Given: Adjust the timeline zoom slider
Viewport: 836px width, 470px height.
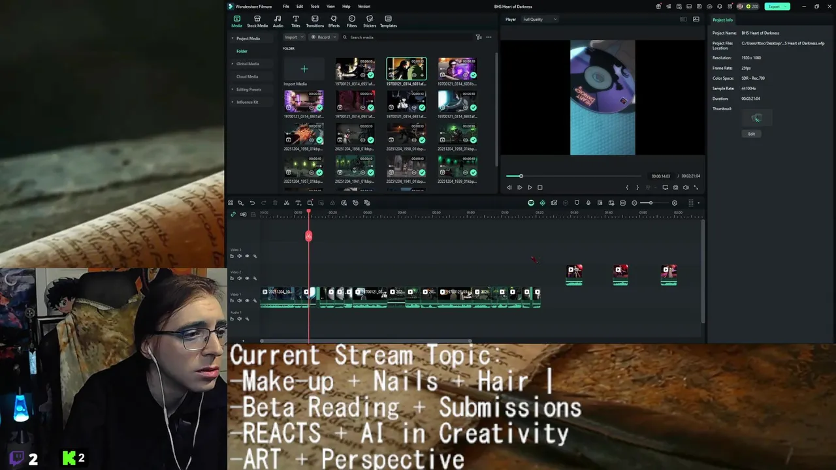Looking at the screenshot, I should pyautogui.click(x=654, y=203).
